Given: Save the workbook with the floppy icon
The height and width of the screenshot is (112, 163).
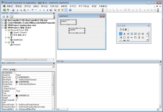Looking at the screenshot, I should 13,10.
